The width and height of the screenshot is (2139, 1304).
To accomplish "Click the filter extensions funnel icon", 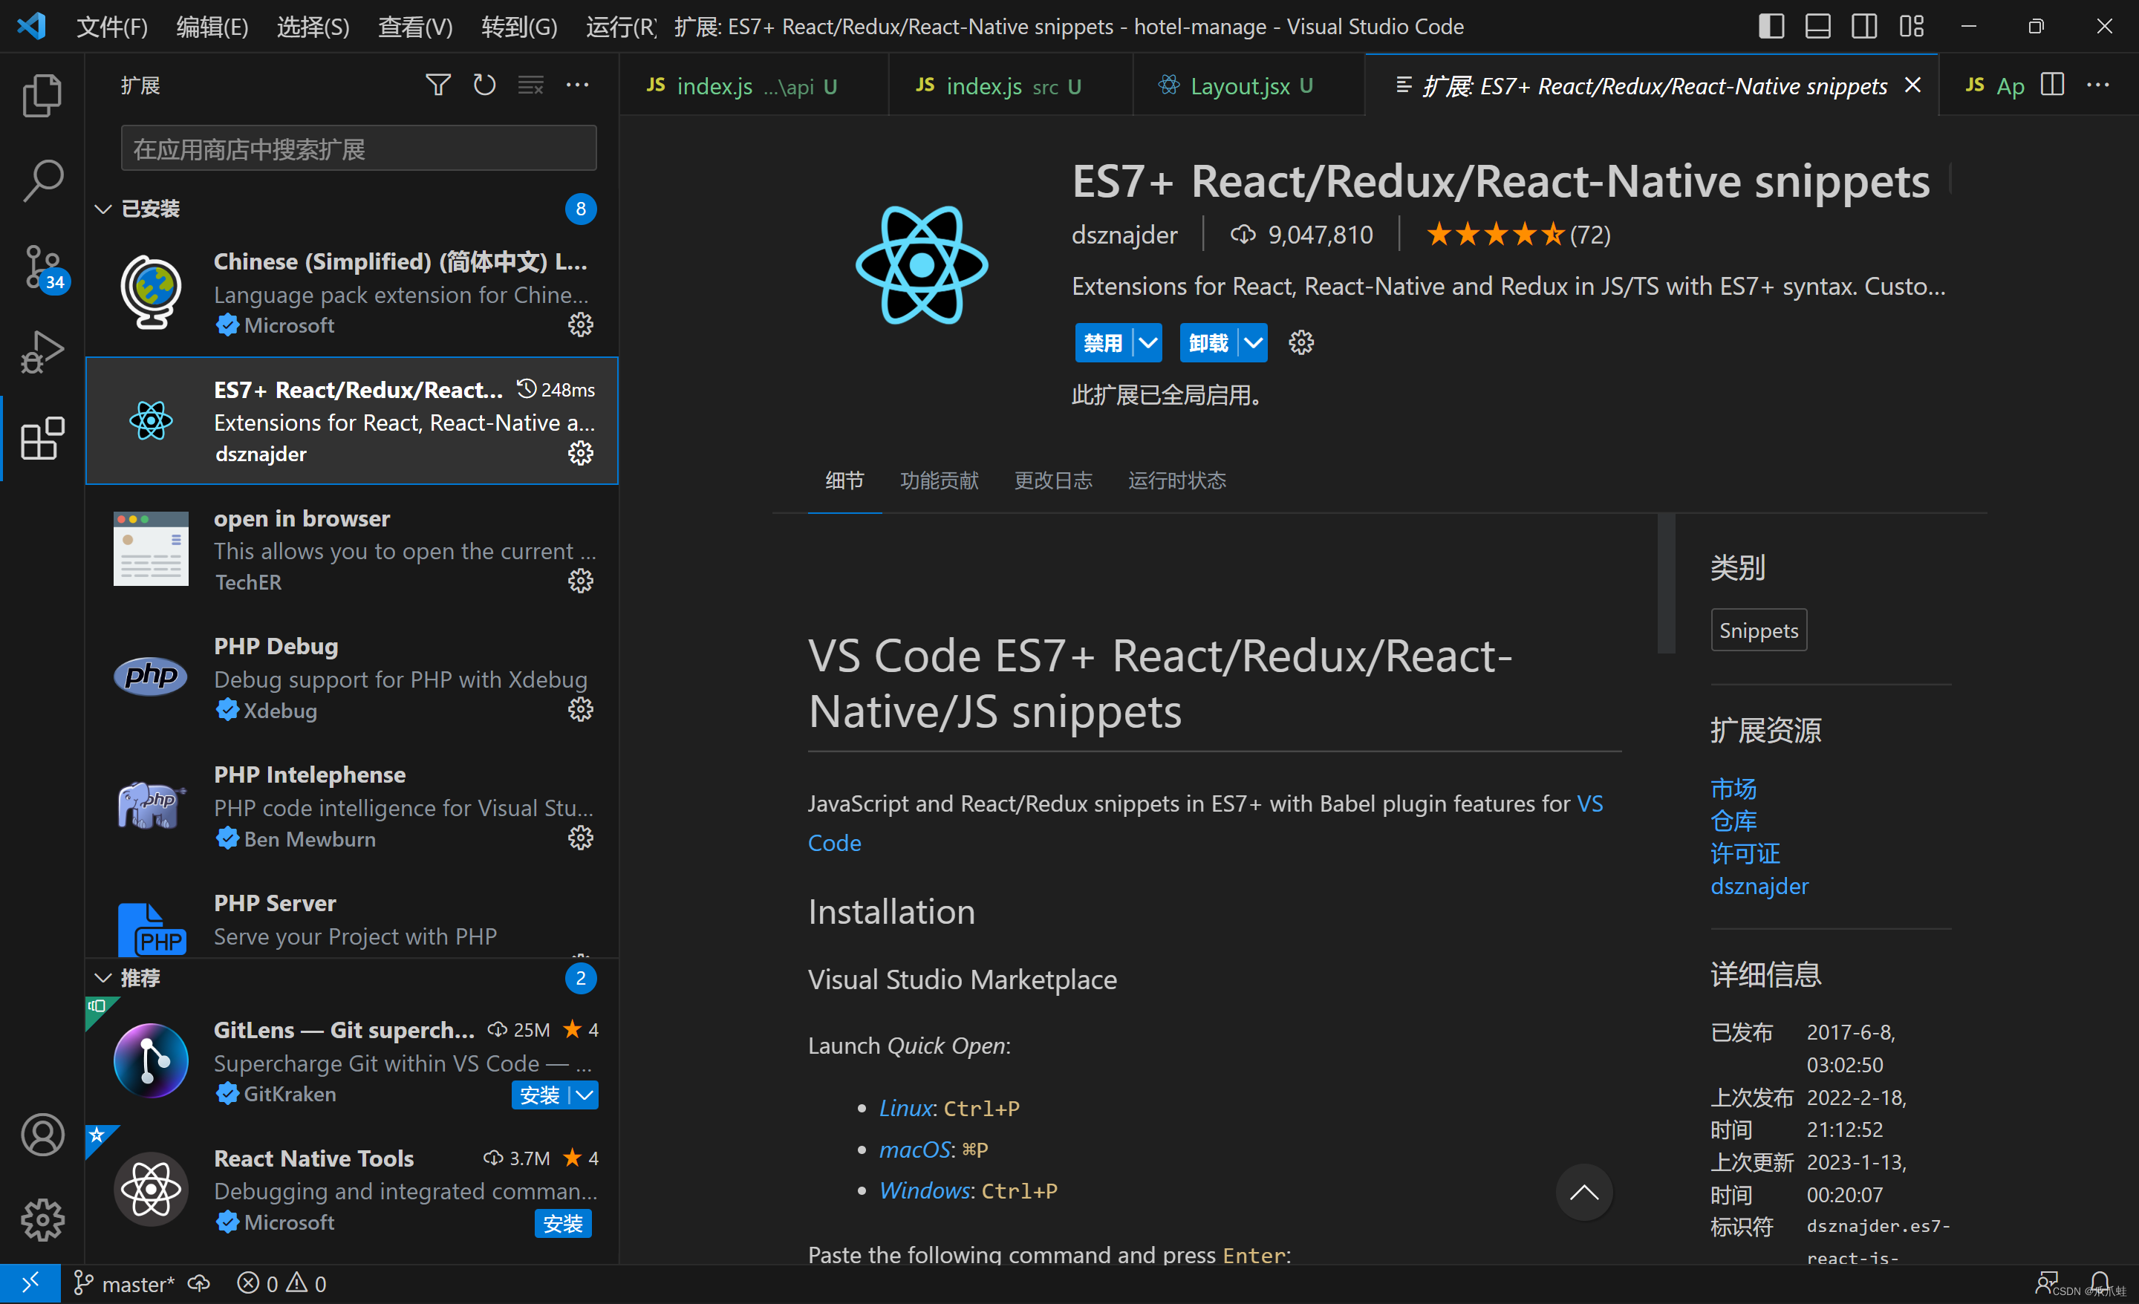I will [437, 85].
